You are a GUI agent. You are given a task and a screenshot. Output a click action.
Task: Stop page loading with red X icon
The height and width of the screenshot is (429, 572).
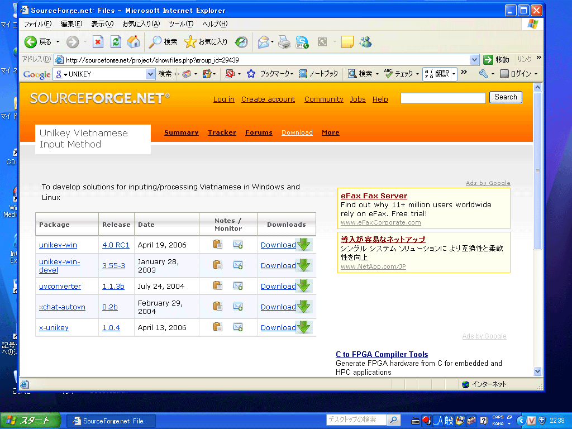98,42
